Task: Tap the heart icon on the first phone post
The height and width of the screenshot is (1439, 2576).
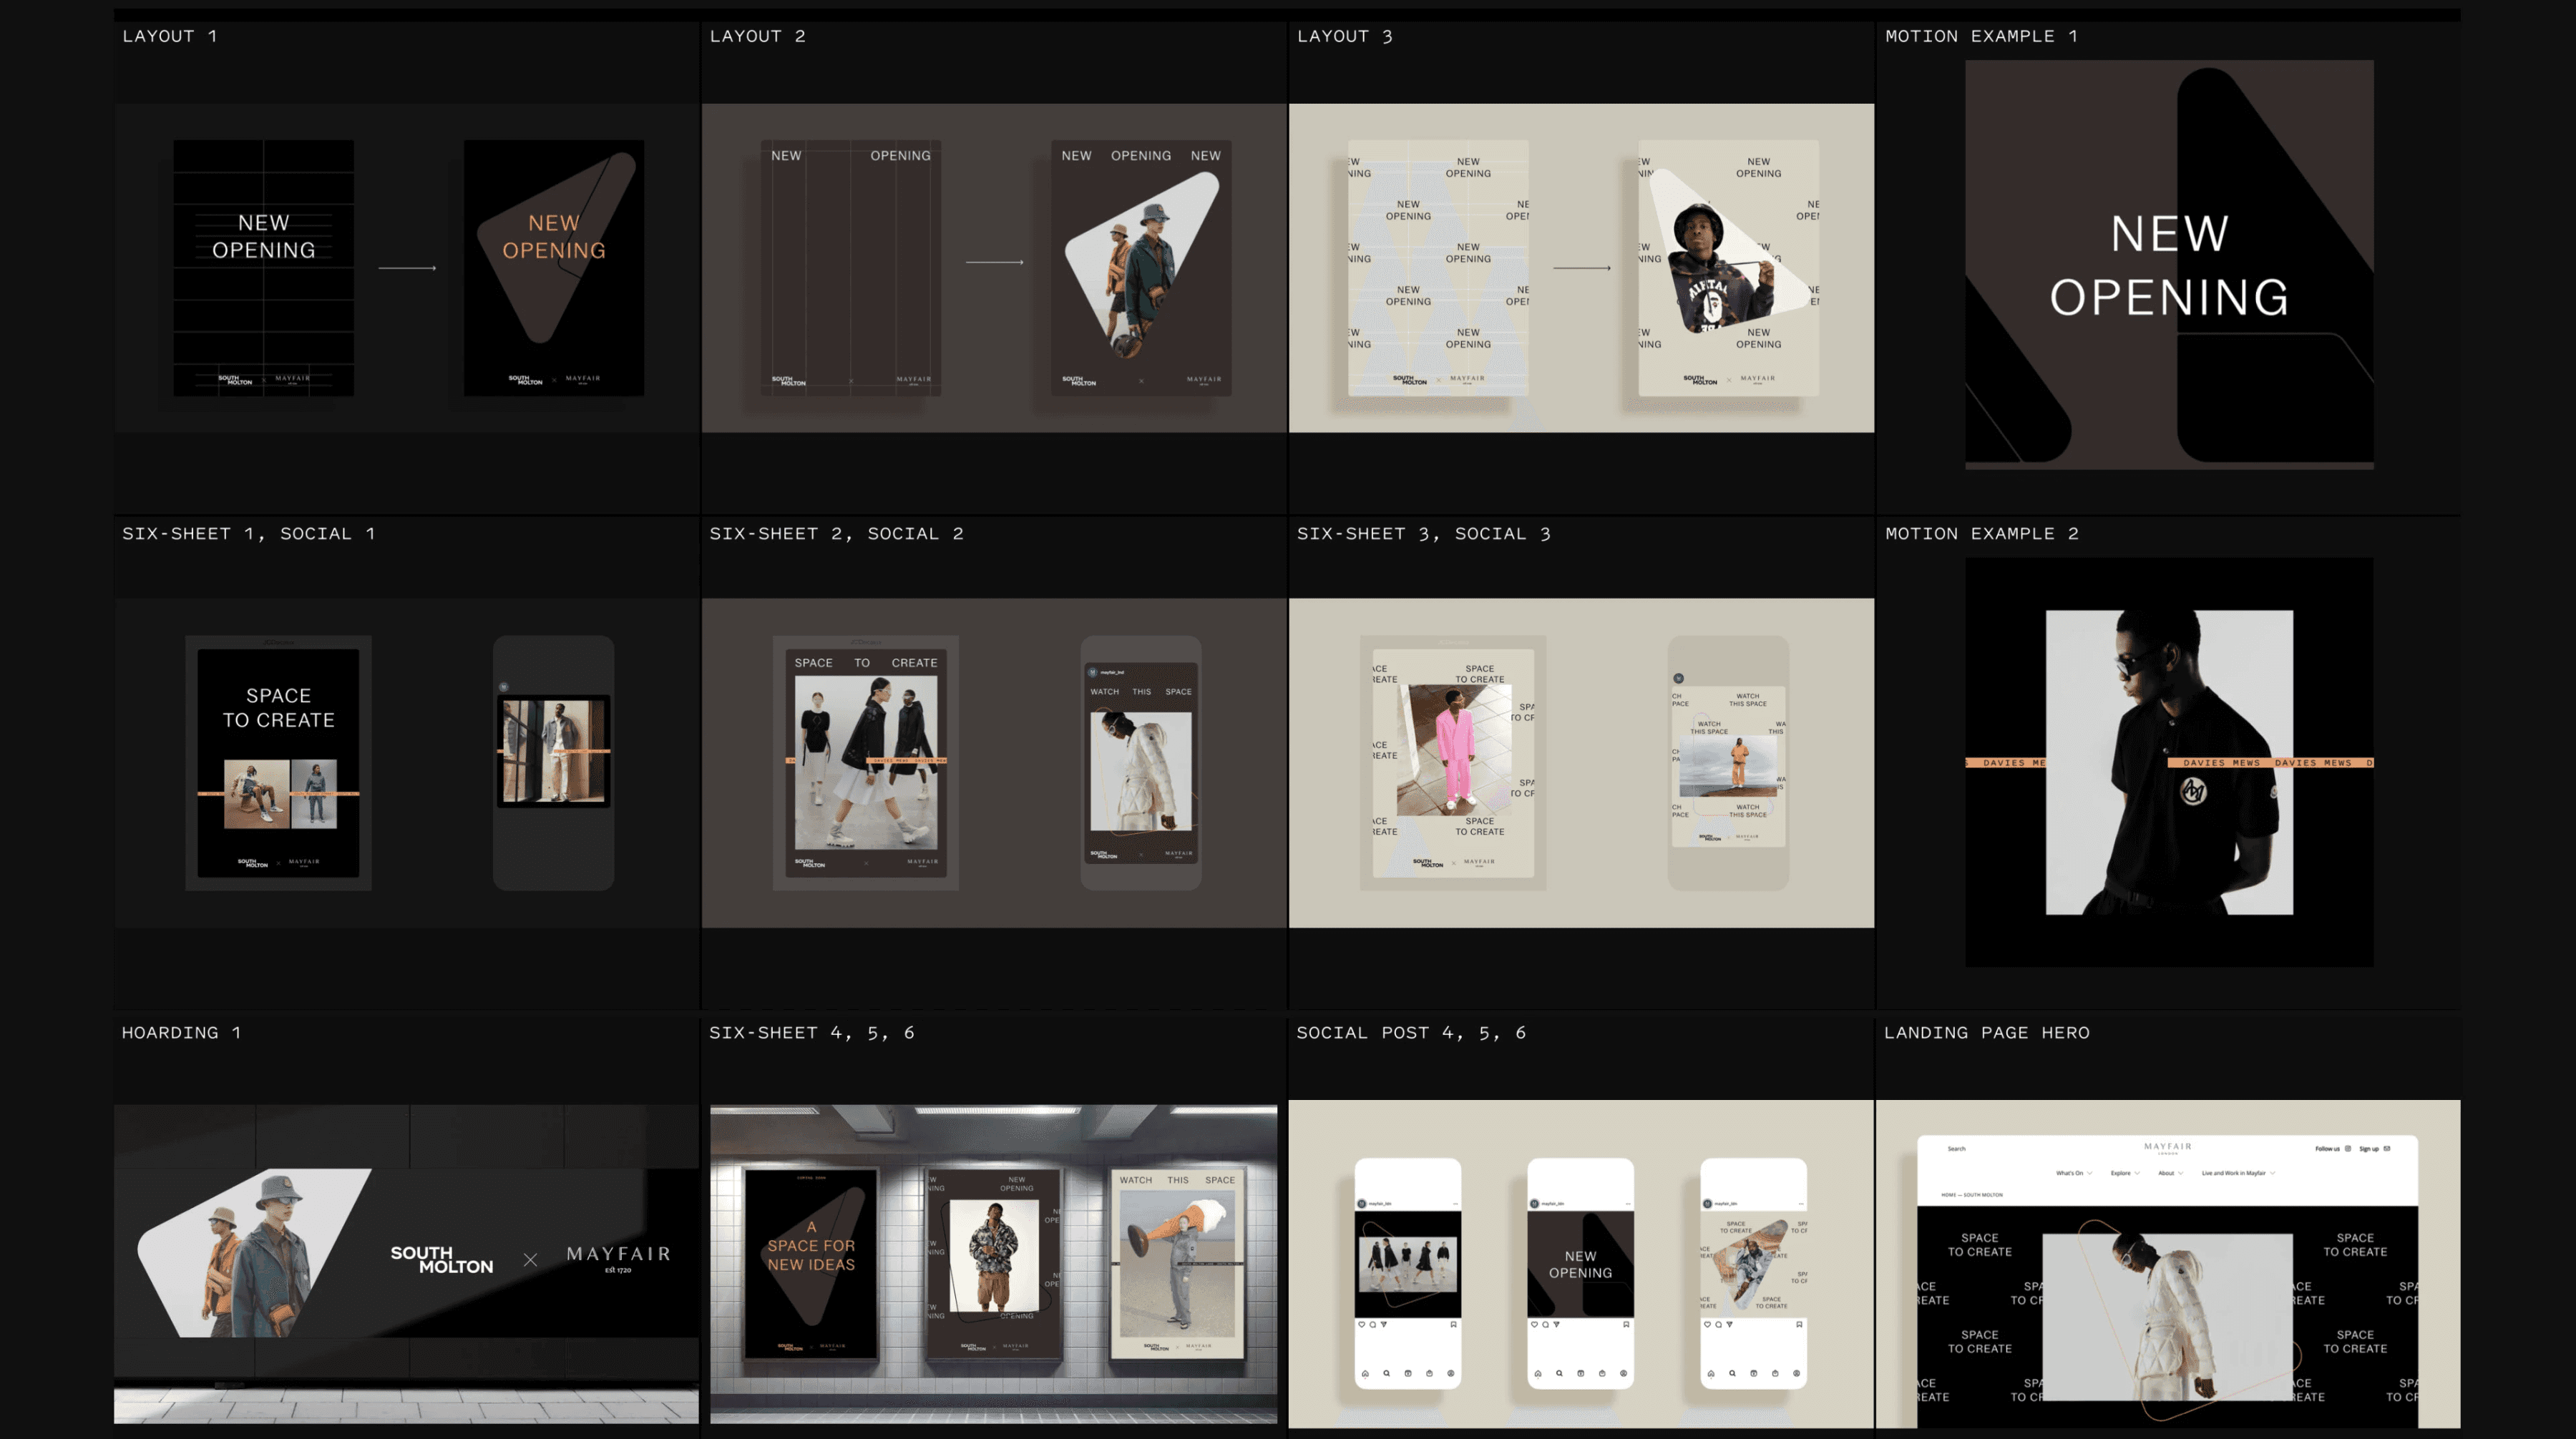Action: (1362, 1324)
